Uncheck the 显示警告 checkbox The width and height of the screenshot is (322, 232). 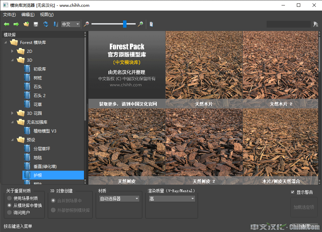tap(293, 192)
